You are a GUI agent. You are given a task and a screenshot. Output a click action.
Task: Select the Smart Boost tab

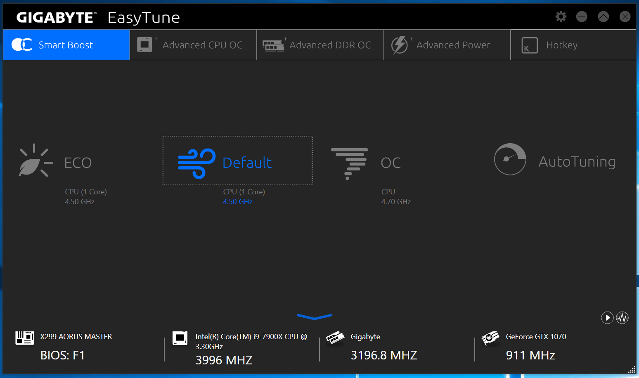click(x=66, y=45)
